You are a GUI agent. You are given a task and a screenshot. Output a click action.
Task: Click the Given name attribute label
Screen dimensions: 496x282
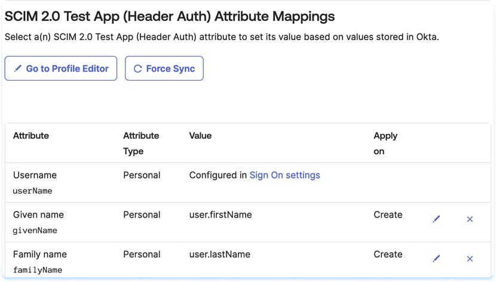(x=38, y=214)
